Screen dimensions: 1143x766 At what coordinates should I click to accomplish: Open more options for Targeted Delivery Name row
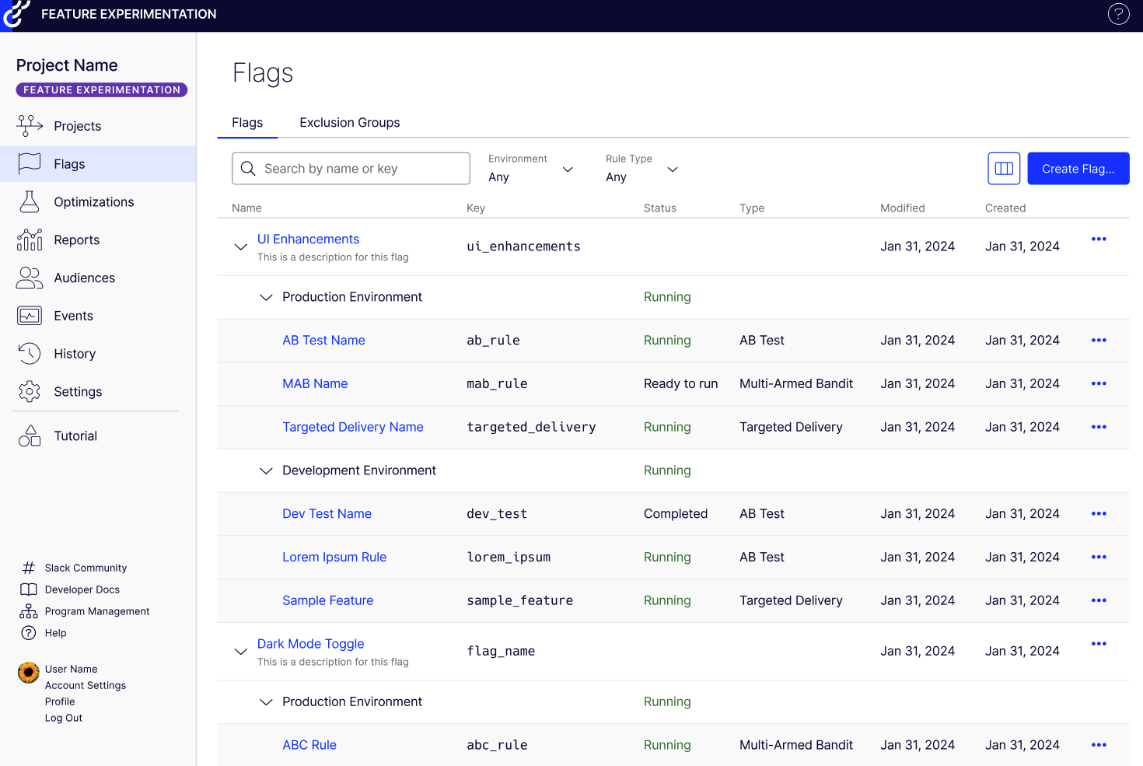(x=1099, y=427)
